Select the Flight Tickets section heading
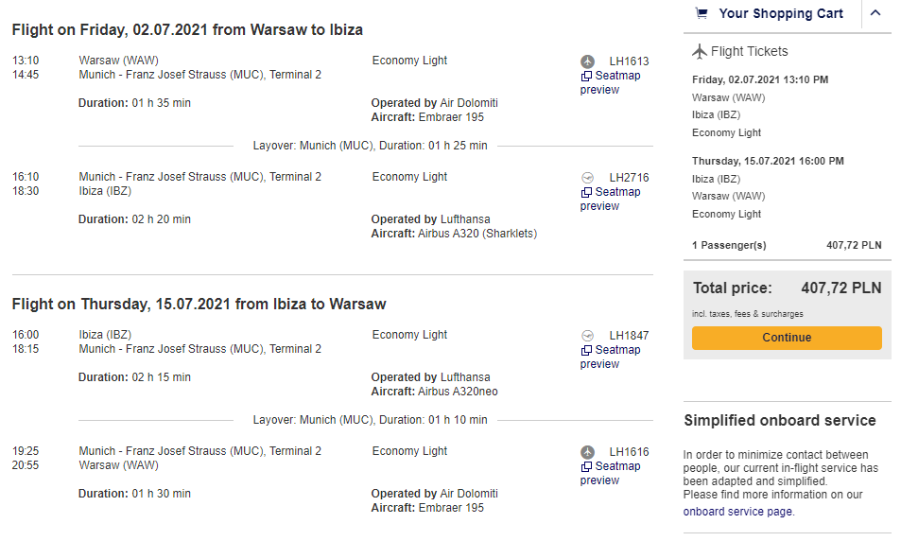The height and width of the screenshot is (541, 901). [x=750, y=51]
